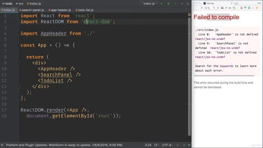Image resolution: width=263 pixels, height=148 pixels.
Task: Open the browser menu at toolbar end
Action: coord(261,8)
